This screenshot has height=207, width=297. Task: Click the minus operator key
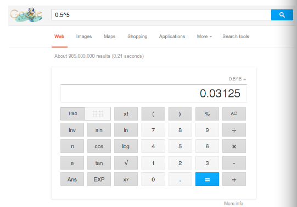(234, 163)
